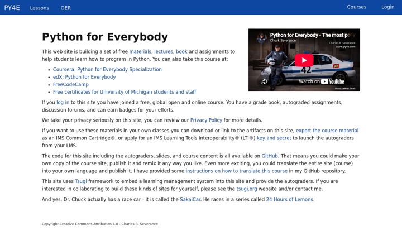
Task: Open instructions on how to translate this course
Action: (236, 171)
